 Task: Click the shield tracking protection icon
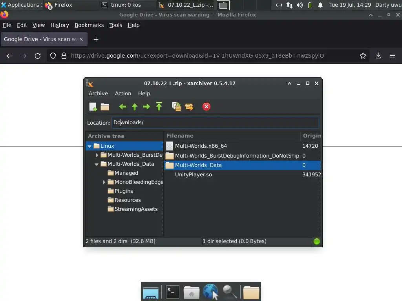tap(53, 56)
